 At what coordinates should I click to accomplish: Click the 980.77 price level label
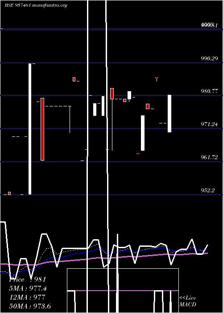click(x=209, y=91)
